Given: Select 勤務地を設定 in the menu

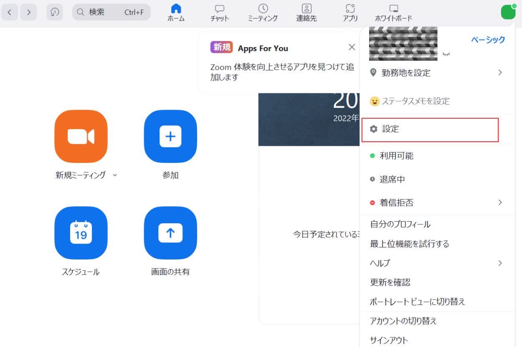Looking at the screenshot, I should point(437,73).
